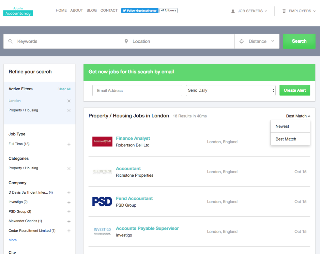Image resolution: width=320 pixels, height=254 pixels.
Task: Expand the Full Time job type filter
Action: click(69, 144)
